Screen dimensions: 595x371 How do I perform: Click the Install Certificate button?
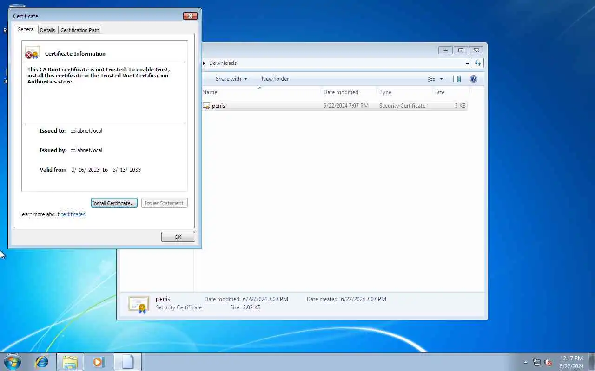click(114, 203)
